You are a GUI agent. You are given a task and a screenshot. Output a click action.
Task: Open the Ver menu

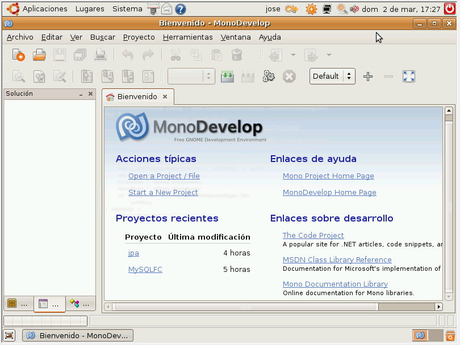click(76, 37)
